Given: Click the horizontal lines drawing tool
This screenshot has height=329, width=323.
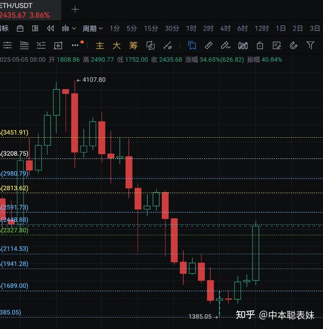Looking at the screenshot, I should (x=7, y=45).
